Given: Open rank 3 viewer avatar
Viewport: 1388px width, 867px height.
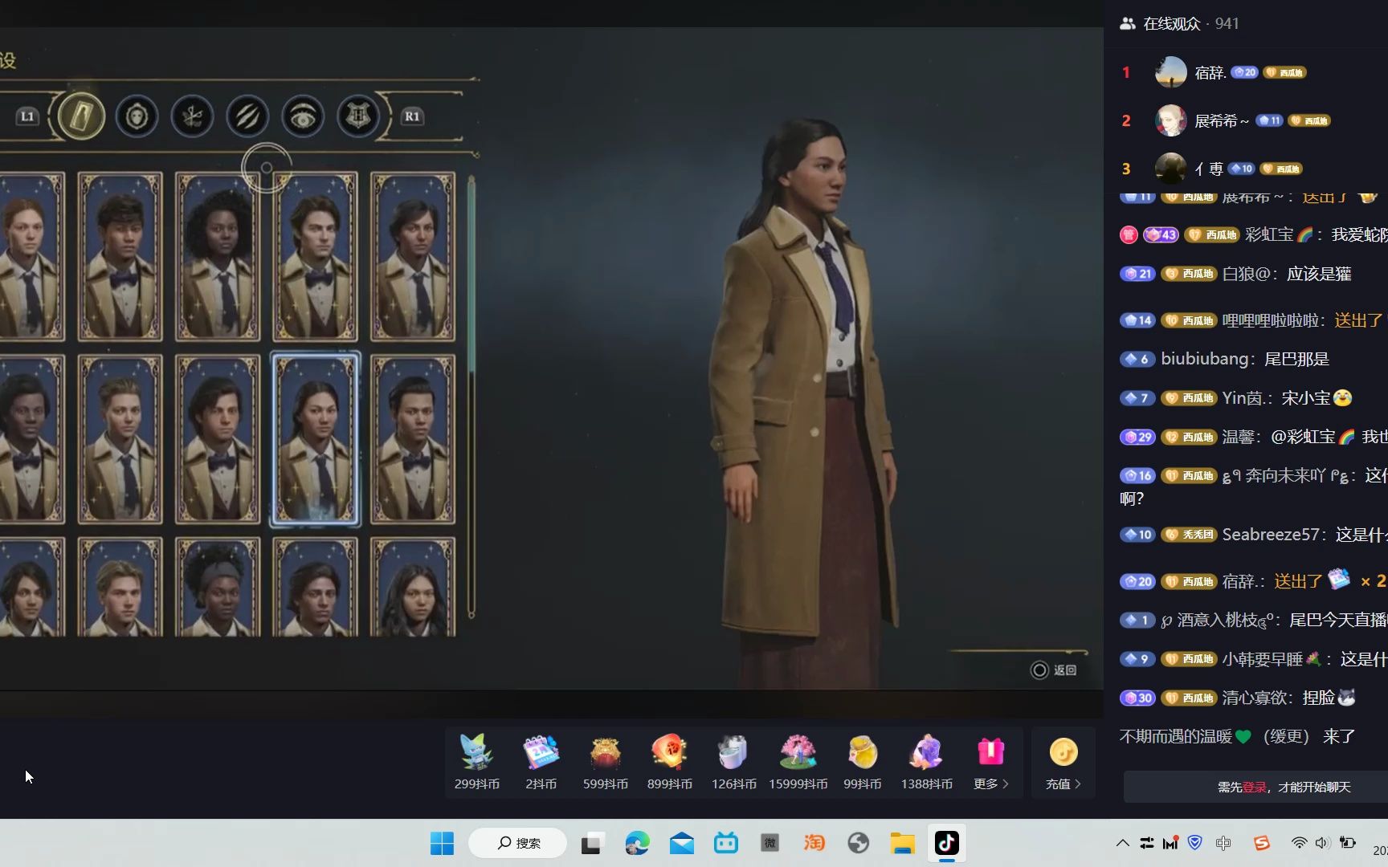Looking at the screenshot, I should pos(1171,169).
